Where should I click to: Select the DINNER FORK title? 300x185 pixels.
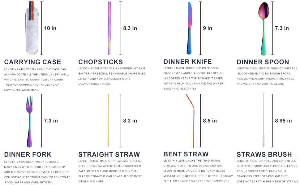[x=28, y=154]
